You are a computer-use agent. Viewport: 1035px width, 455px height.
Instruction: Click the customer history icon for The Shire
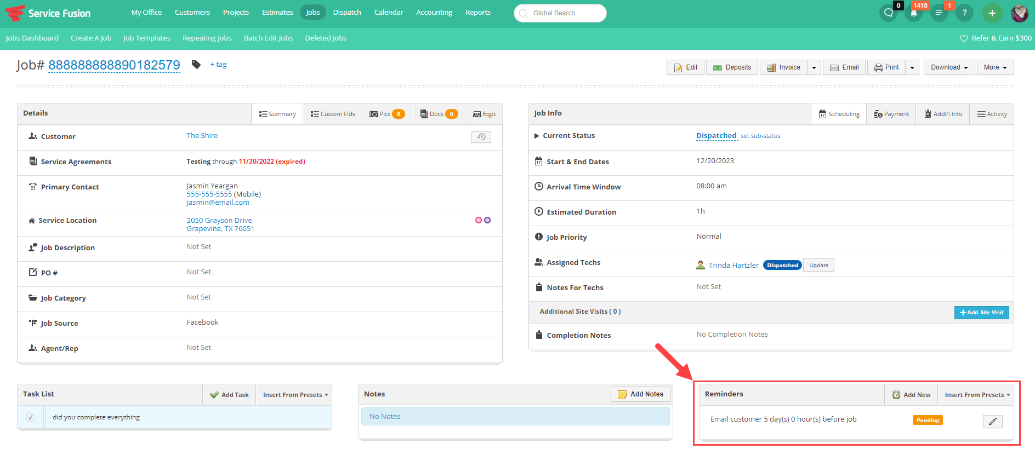click(x=481, y=137)
